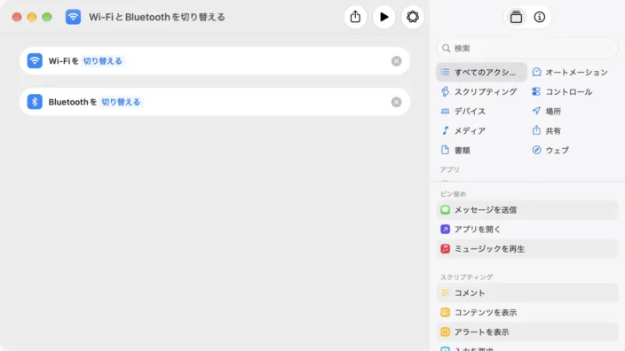The height and width of the screenshot is (351, 625).
Task: Click the share icon next to 共有
Action: 536,130
